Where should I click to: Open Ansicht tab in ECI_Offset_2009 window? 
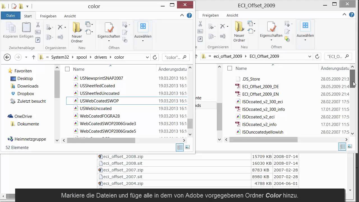(232, 15)
